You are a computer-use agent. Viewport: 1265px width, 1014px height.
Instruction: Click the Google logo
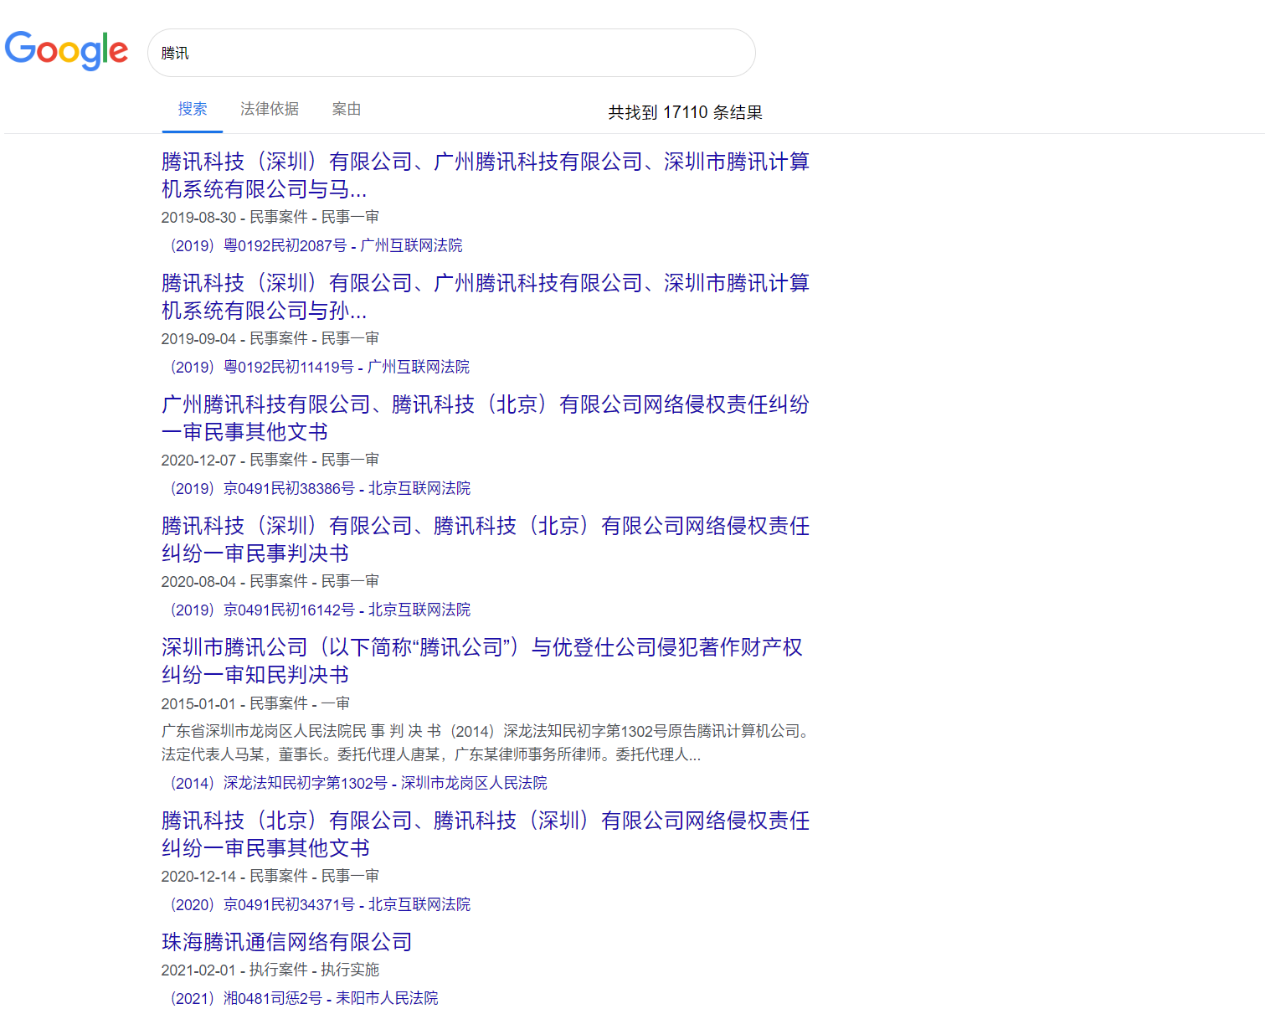coord(66,51)
